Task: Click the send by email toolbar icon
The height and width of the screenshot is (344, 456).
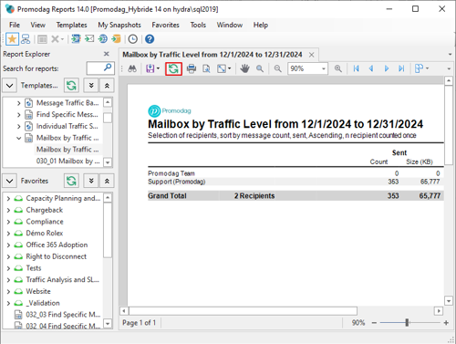Action: (89, 38)
